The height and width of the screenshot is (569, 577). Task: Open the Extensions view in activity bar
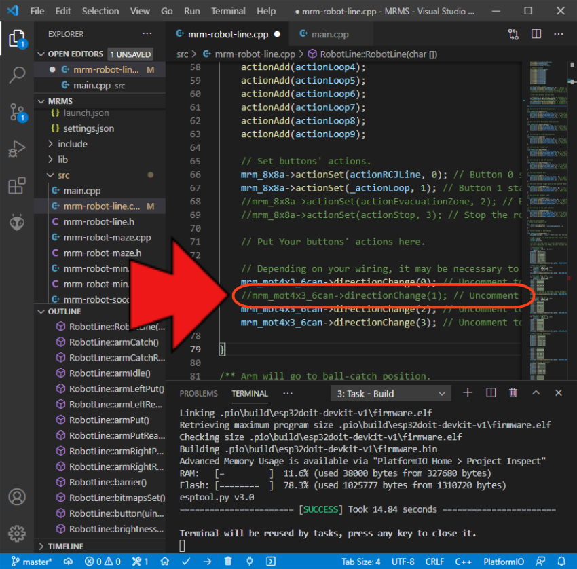pyautogui.click(x=17, y=185)
